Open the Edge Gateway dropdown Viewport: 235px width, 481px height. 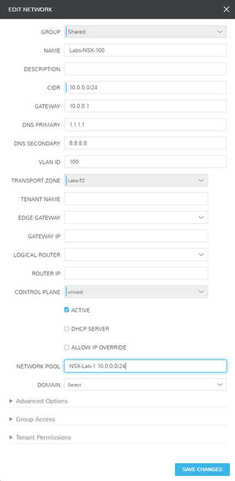[x=136, y=218]
